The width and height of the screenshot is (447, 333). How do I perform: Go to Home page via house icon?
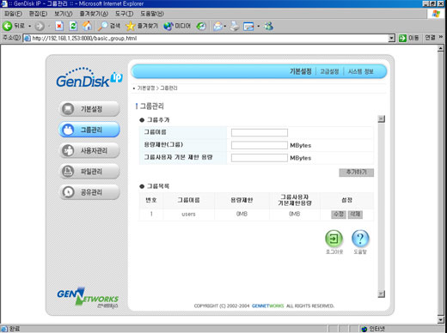tap(87, 26)
